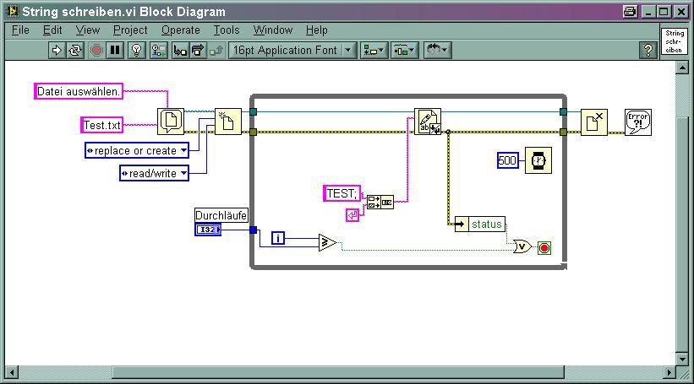The height and width of the screenshot is (384, 694).
Task: Click the print icon in title bar
Action: point(630,12)
